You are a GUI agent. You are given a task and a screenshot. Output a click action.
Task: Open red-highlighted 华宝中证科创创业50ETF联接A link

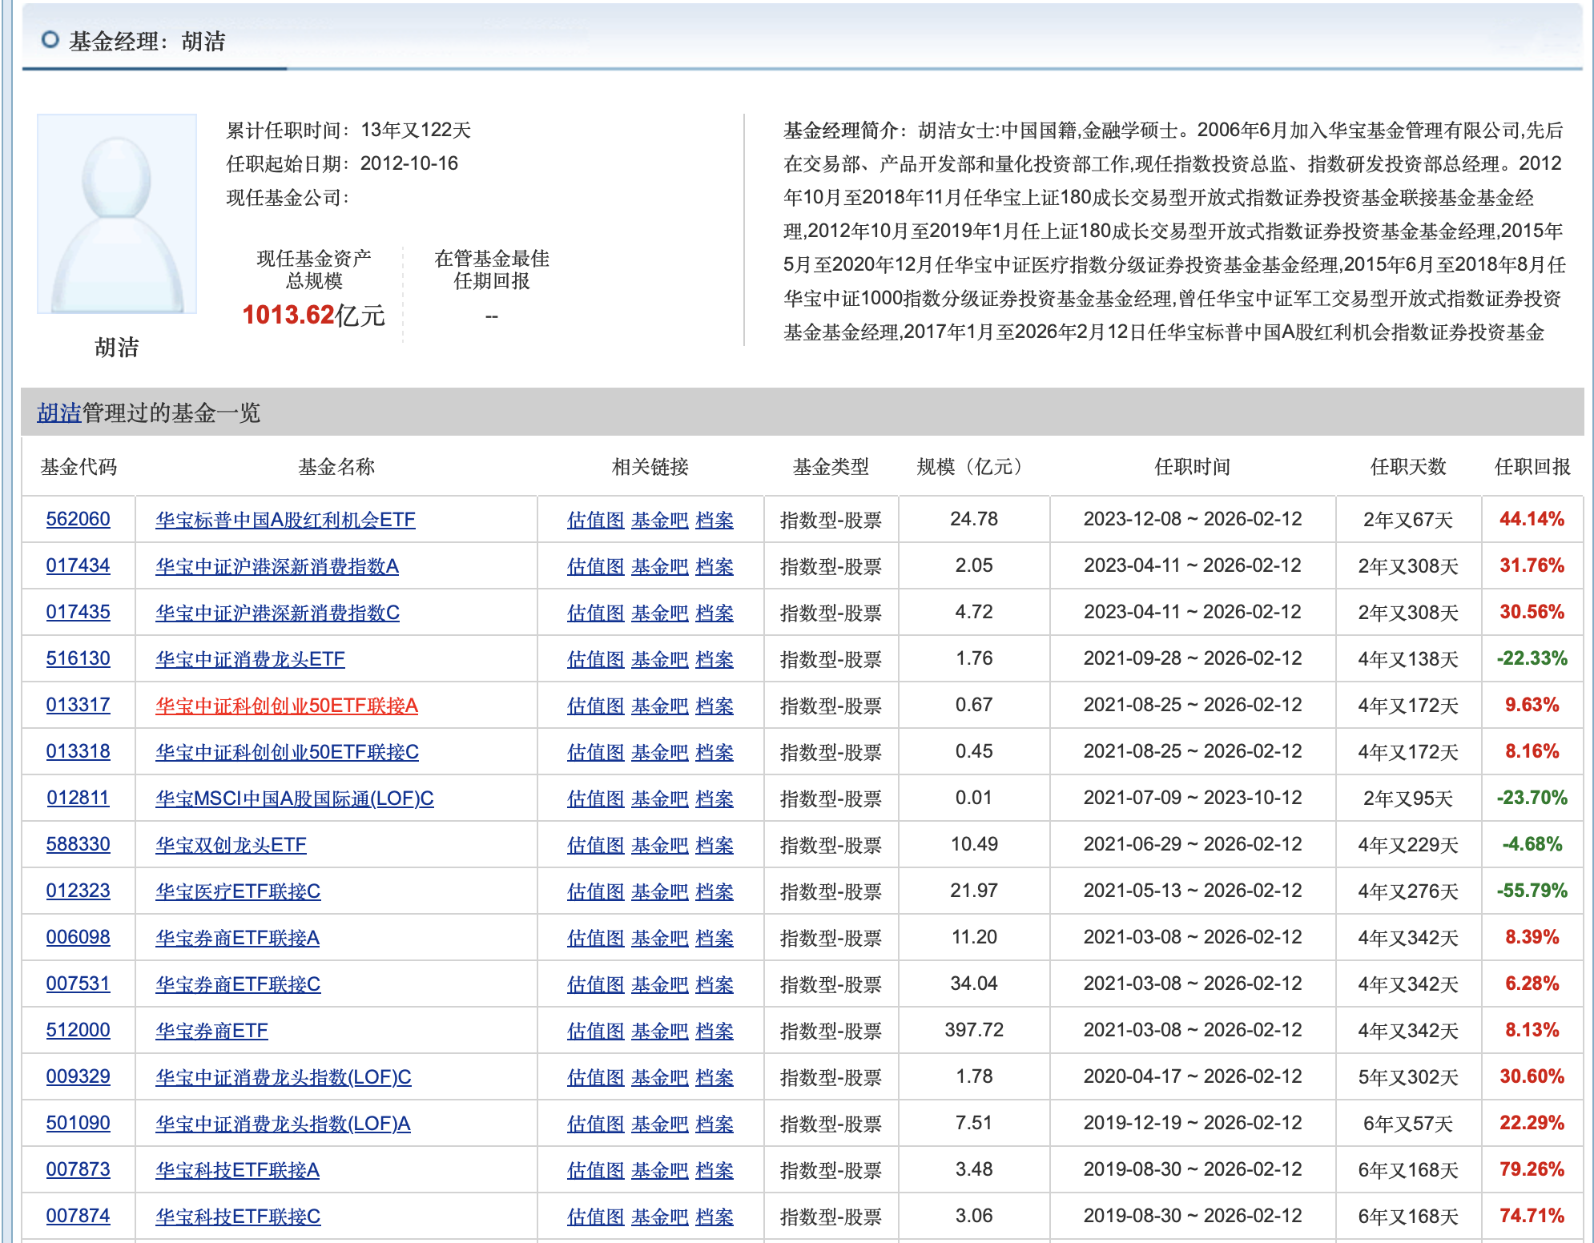[x=286, y=706]
